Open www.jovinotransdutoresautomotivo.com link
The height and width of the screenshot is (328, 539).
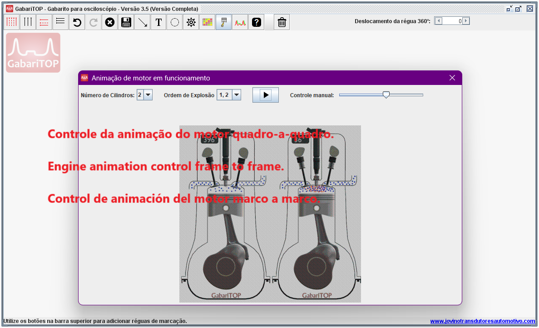click(482, 321)
